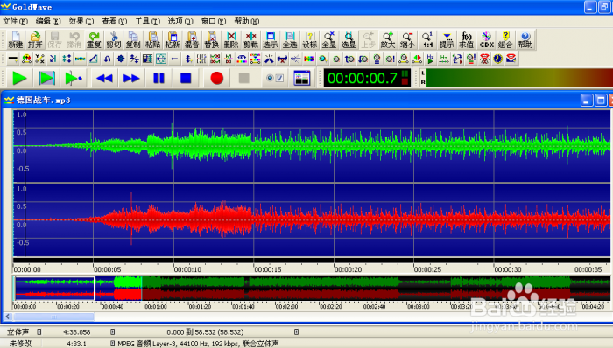Open the expression evaluator 求值 button
Screen dimensions: 613x348
pos(467,40)
